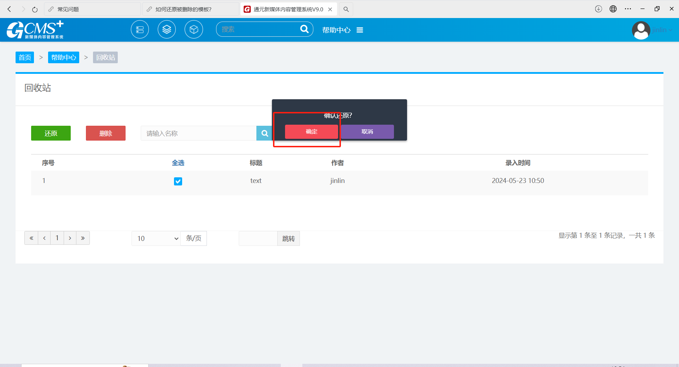
Task: Confirm restore with the 确定 button
Action: pyautogui.click(x=311, y=132)
